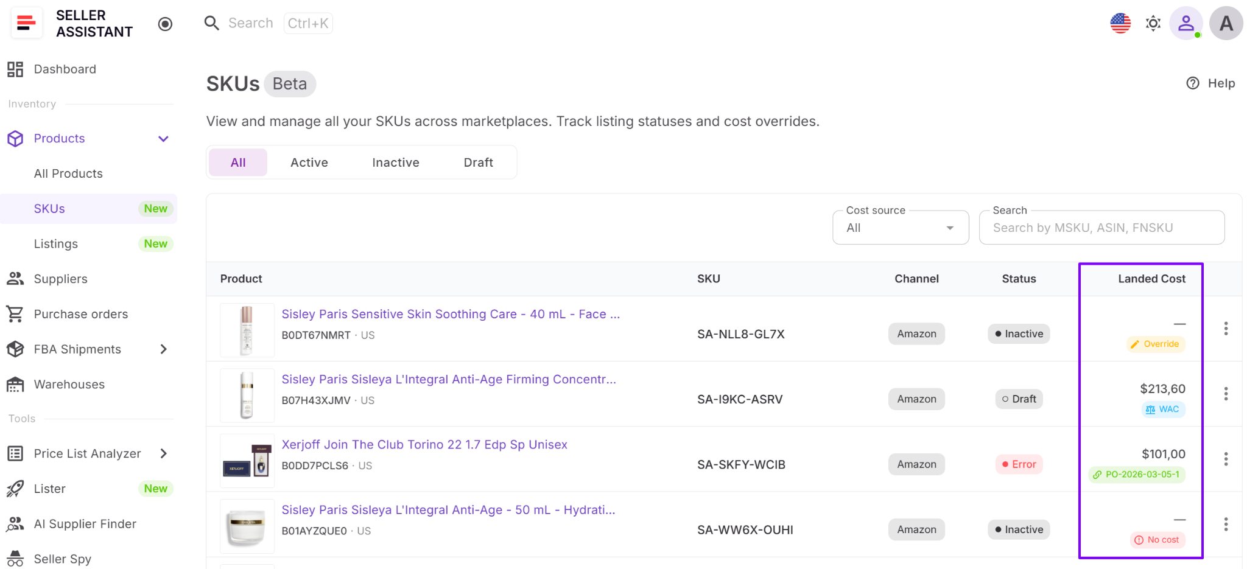1247x569 pixels.
Task: Open the US marketplace flag selector
Action: pos(1120,24)
